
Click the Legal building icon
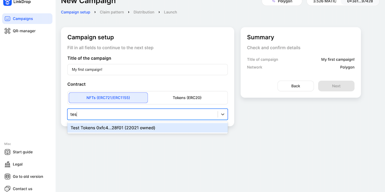[x=8, y=164]
